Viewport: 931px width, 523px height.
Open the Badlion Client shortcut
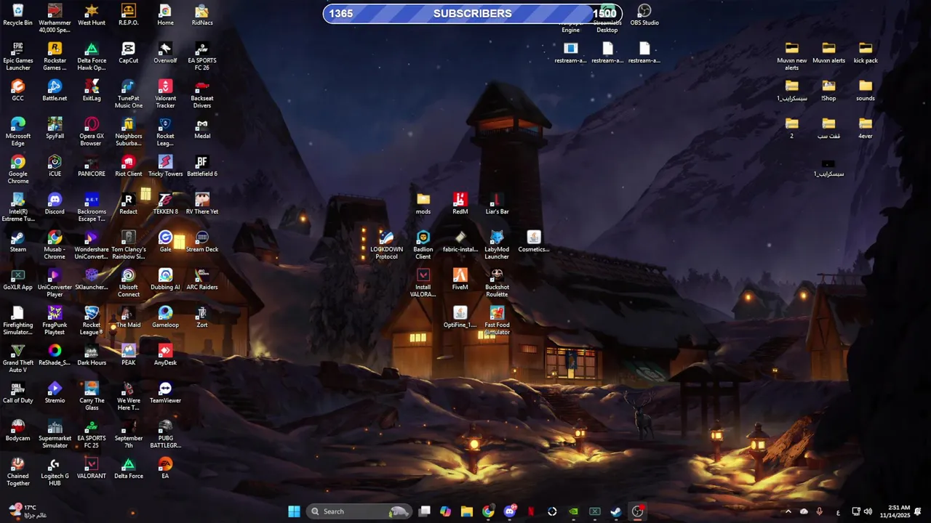(x=423, y=245)
